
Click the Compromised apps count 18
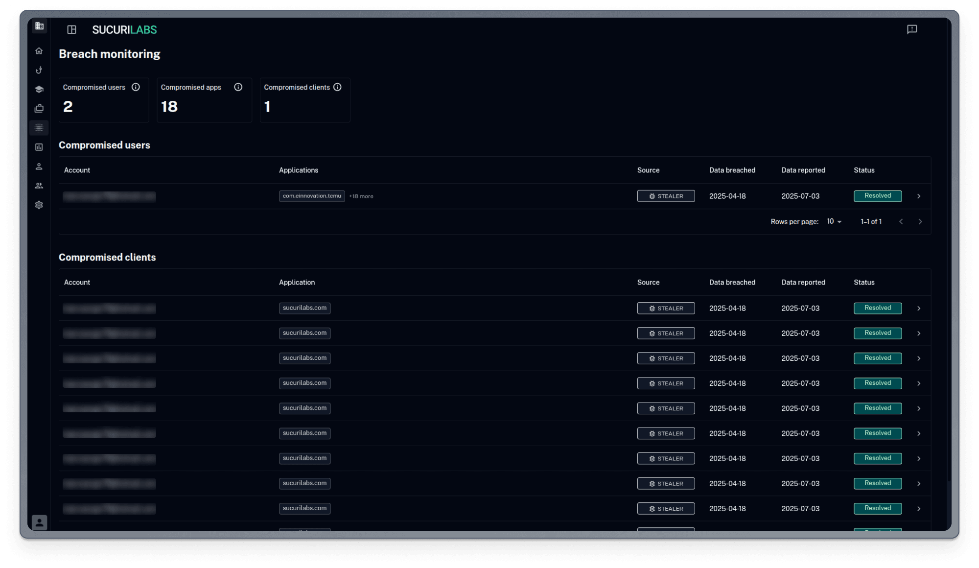[169, 107]
